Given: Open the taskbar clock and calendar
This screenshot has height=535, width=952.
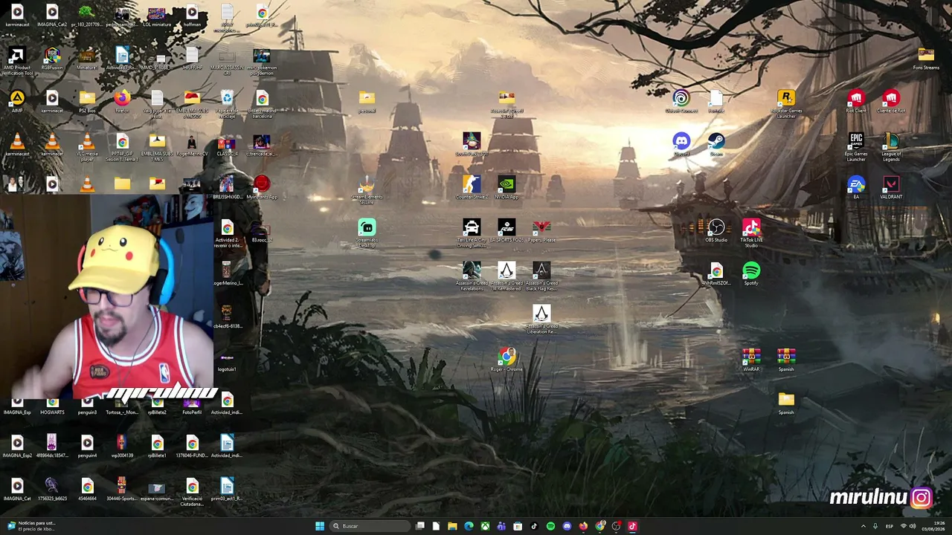Looking at the screenshot, I should [x=933, y=526].
